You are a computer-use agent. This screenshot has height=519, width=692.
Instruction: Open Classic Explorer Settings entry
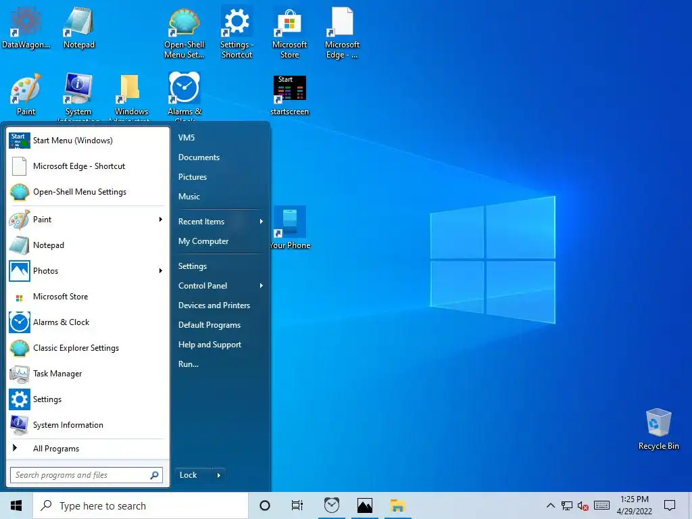(87, 348)
